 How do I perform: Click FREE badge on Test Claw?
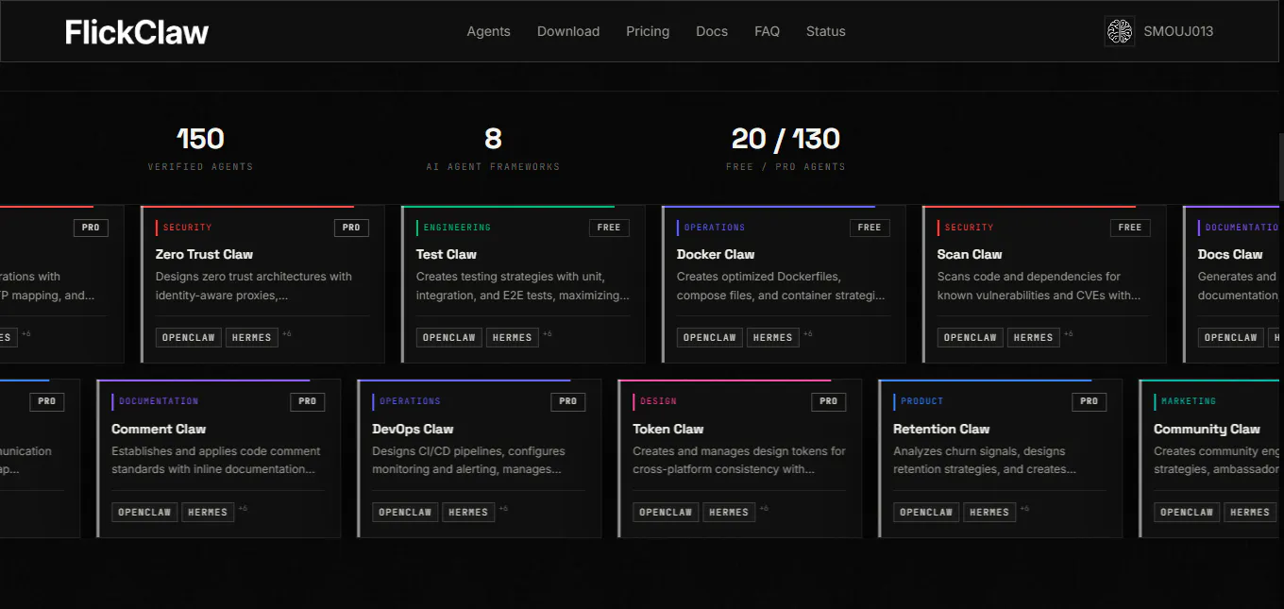pyautogui.click(x=609, y=228)
